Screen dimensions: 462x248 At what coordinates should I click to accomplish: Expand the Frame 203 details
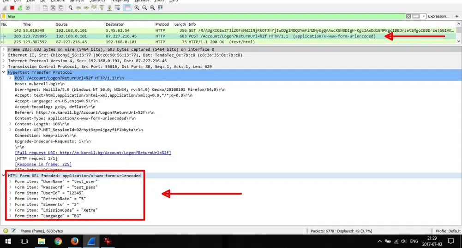(x=4, y=49)
